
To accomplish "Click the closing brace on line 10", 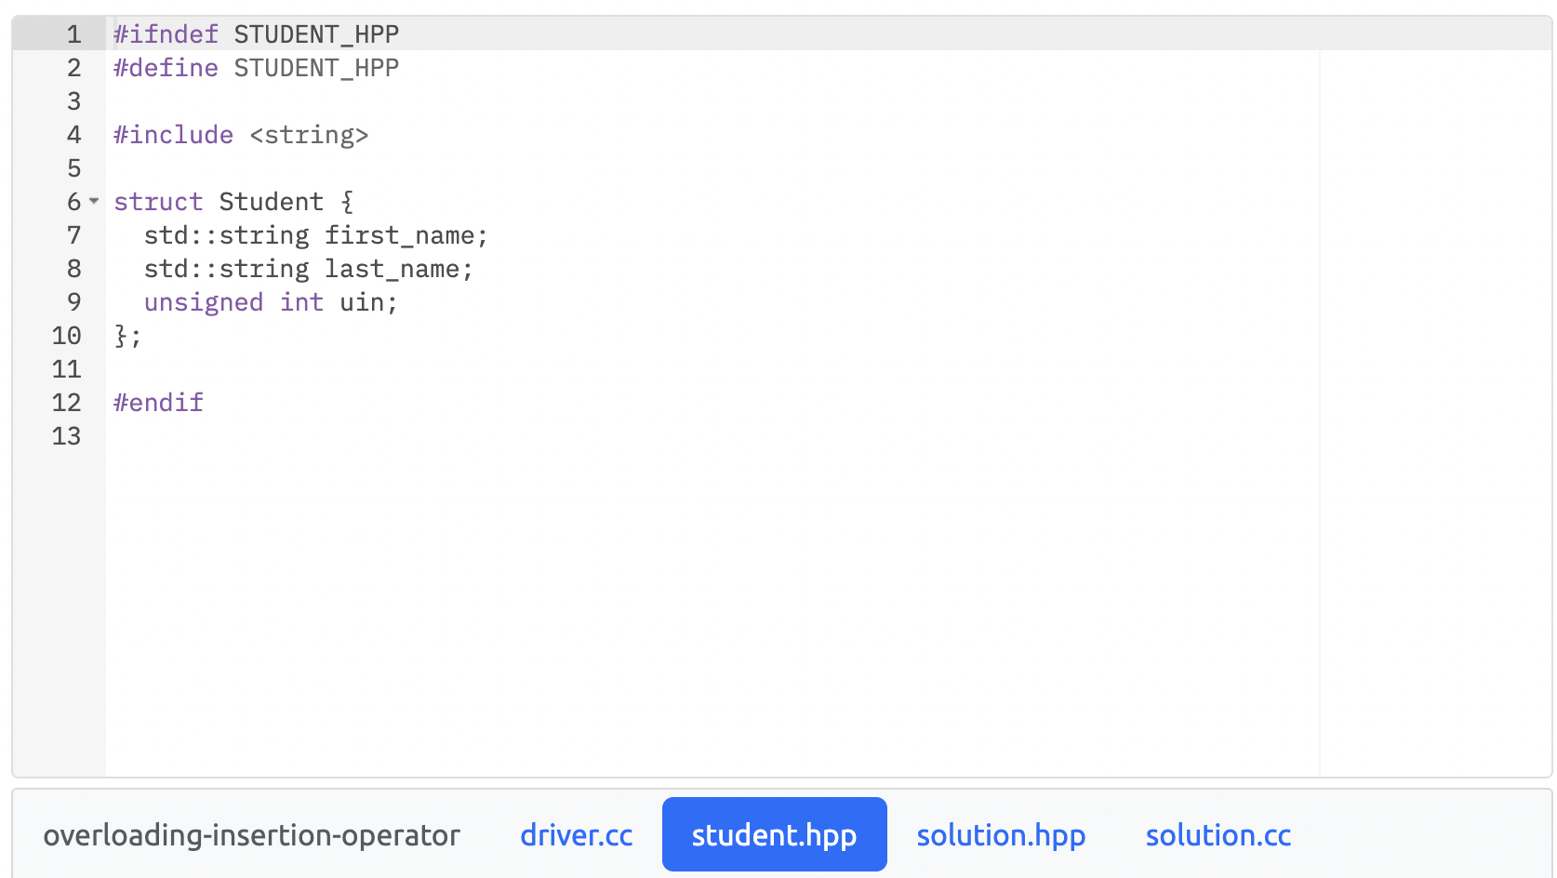I will 126,335.
